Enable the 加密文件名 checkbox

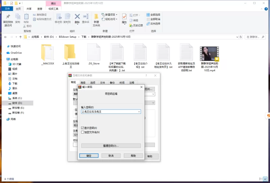pos(83,132)
